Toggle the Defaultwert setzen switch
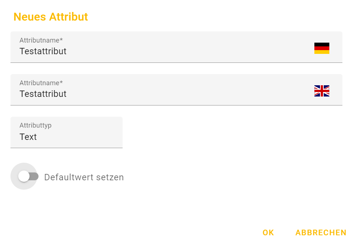This screenshot has height=245, width=354. pos(29,176)
